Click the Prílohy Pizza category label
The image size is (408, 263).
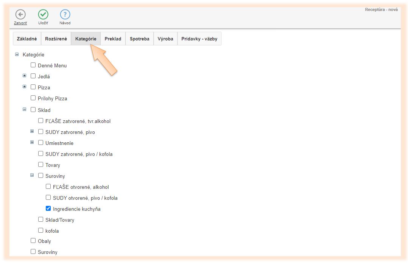tap(52, 98)
